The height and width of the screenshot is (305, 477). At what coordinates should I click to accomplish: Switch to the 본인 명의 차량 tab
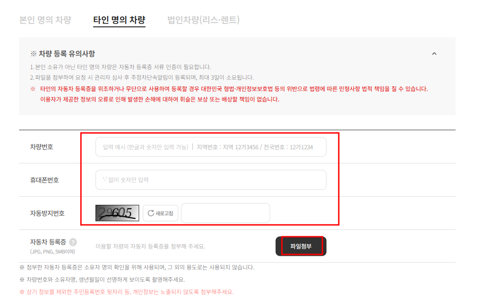pyautogui.click(x=45, y=20)
